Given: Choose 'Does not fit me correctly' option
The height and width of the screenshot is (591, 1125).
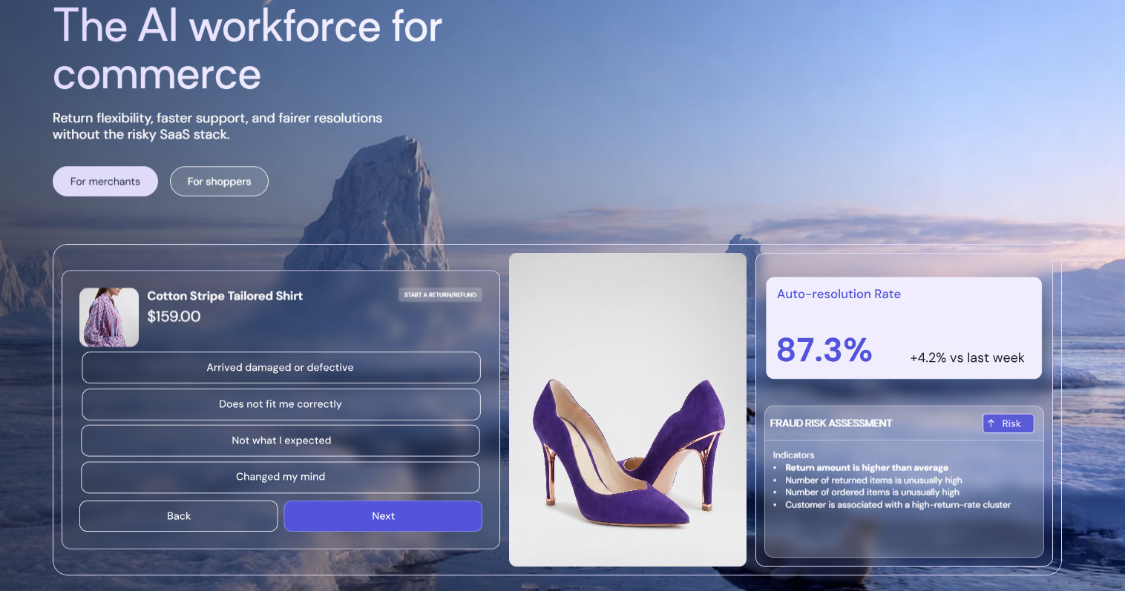Looking at the screenshot, I should tap(281, 404).
